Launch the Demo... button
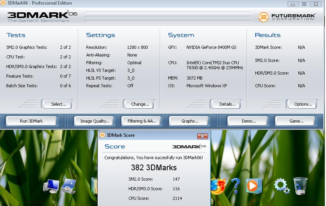The width and height of the screenshot is (326, 206). [x=248, y=121]
